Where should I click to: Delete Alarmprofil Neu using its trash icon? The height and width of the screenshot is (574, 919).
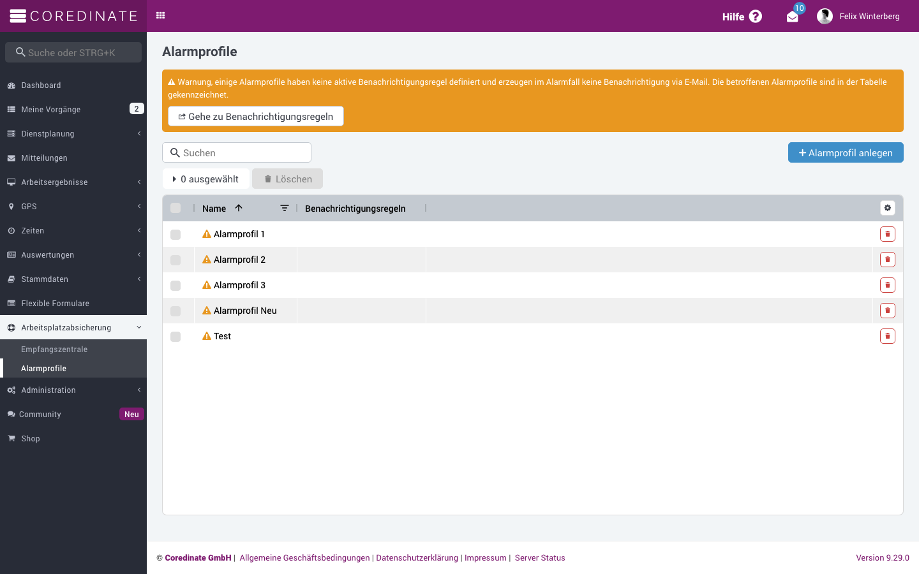click(888, 311)
